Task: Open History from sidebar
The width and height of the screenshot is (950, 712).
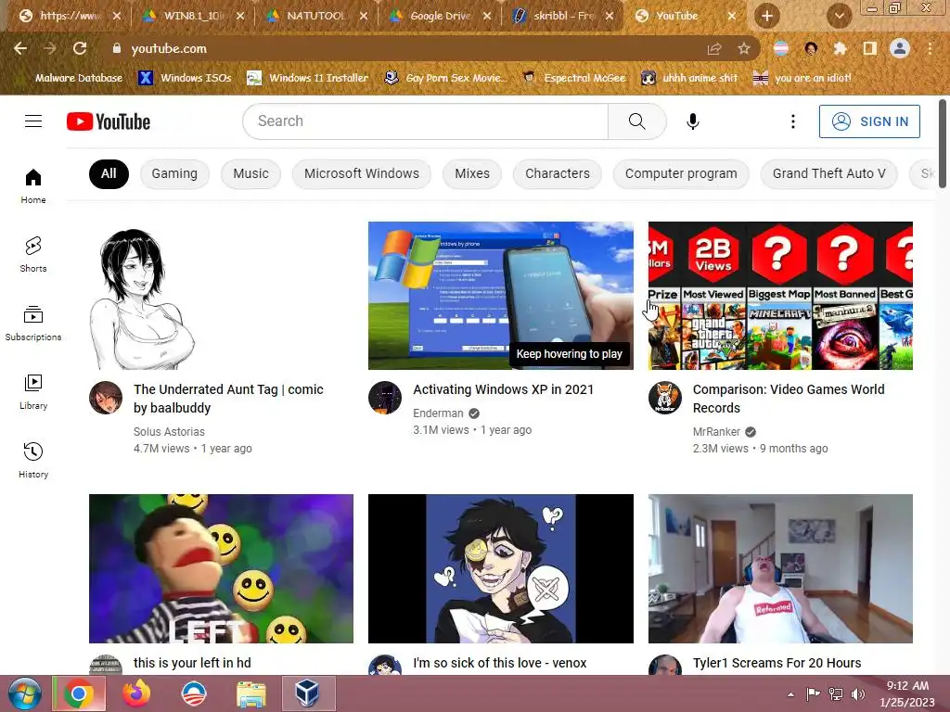Action: [33, 460]
